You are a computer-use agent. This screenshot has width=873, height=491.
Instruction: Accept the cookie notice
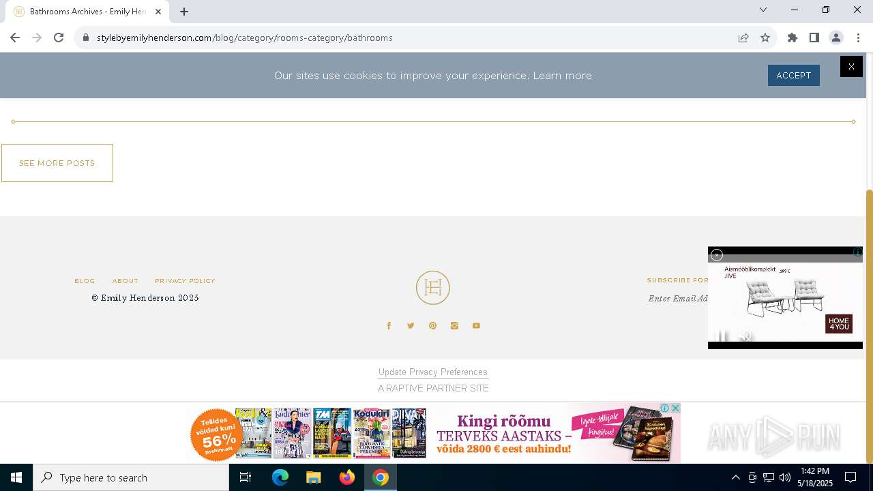(x=793, y=75)
